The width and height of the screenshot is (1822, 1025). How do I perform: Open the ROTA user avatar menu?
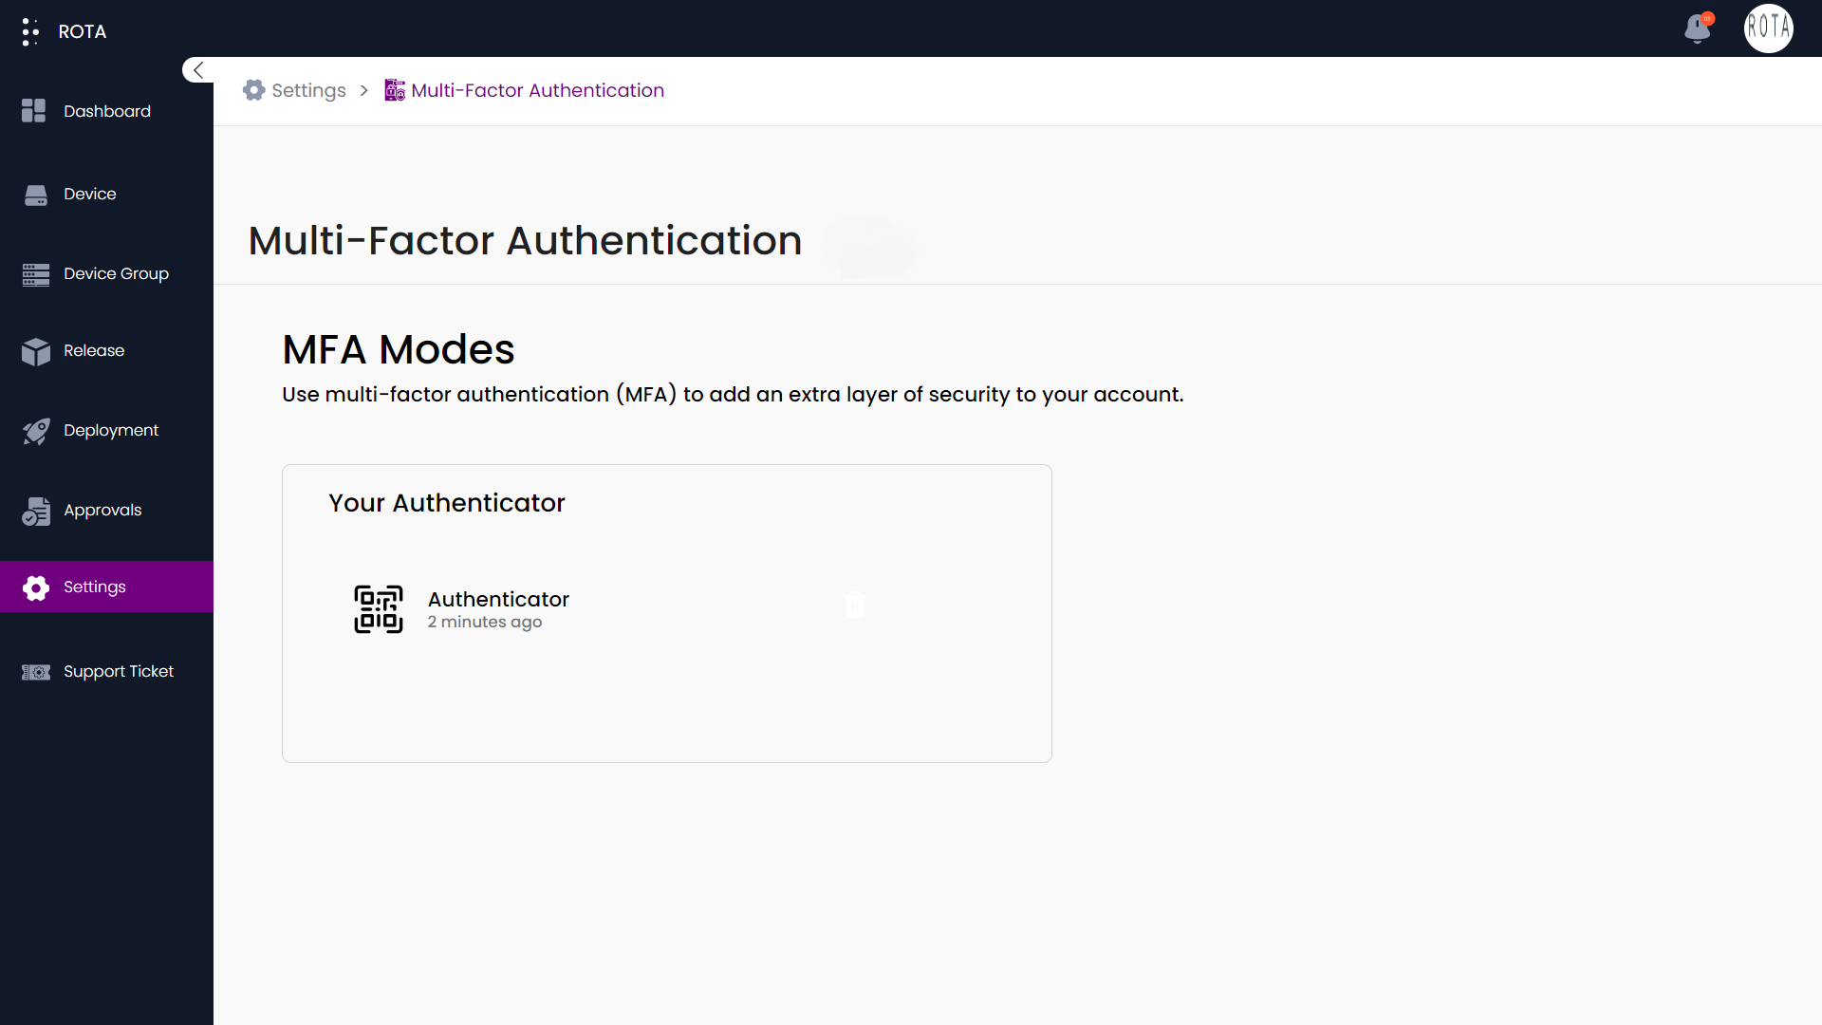click(1768, 28)
